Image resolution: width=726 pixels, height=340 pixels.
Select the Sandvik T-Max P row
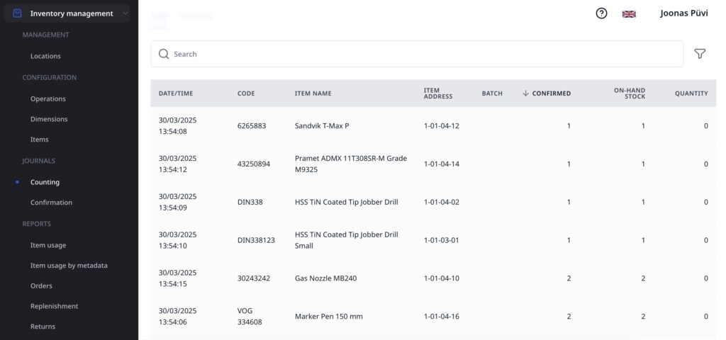(x=433, y=126)
